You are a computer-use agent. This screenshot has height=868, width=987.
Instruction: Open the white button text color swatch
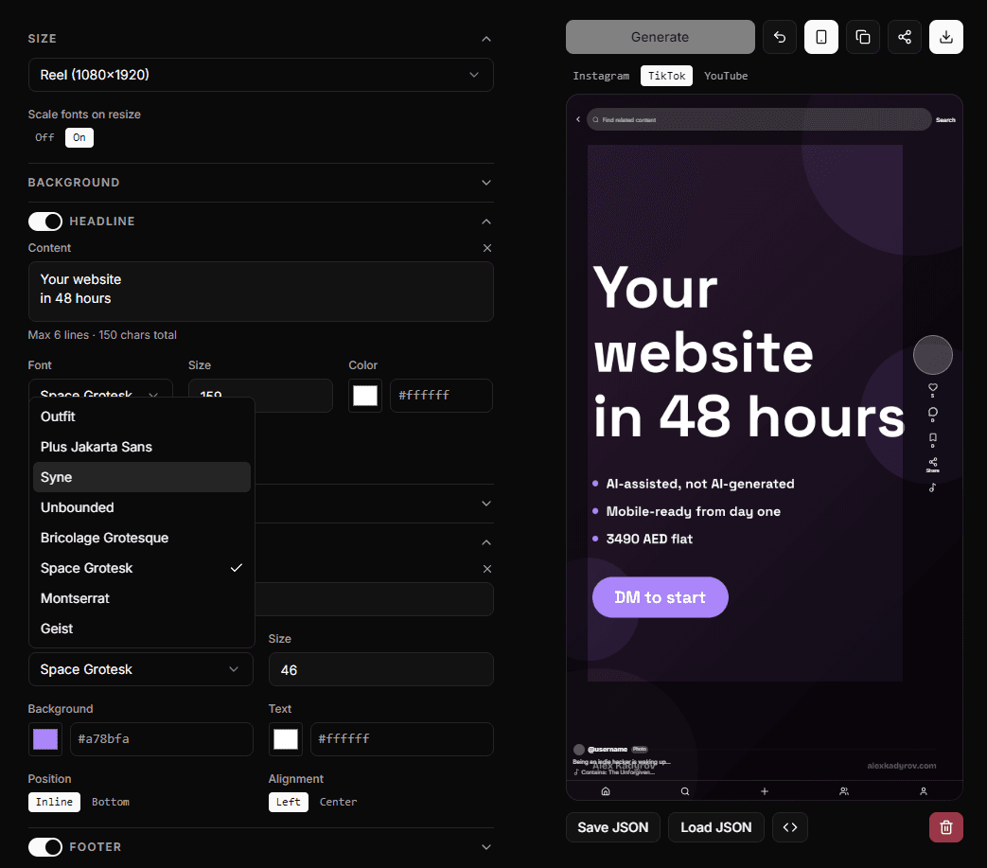pos(286,739)
